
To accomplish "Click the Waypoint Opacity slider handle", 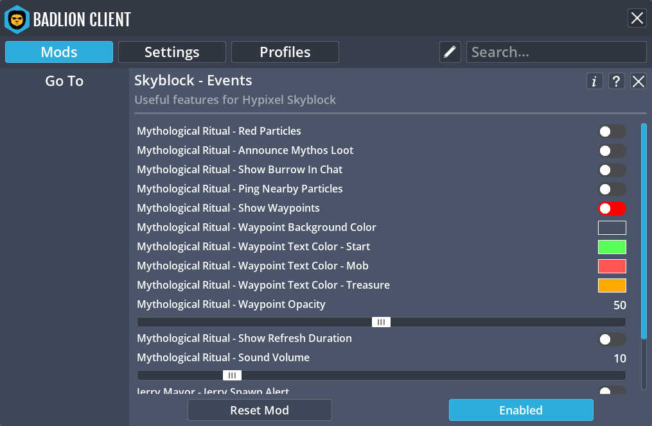I will [382, 322].
